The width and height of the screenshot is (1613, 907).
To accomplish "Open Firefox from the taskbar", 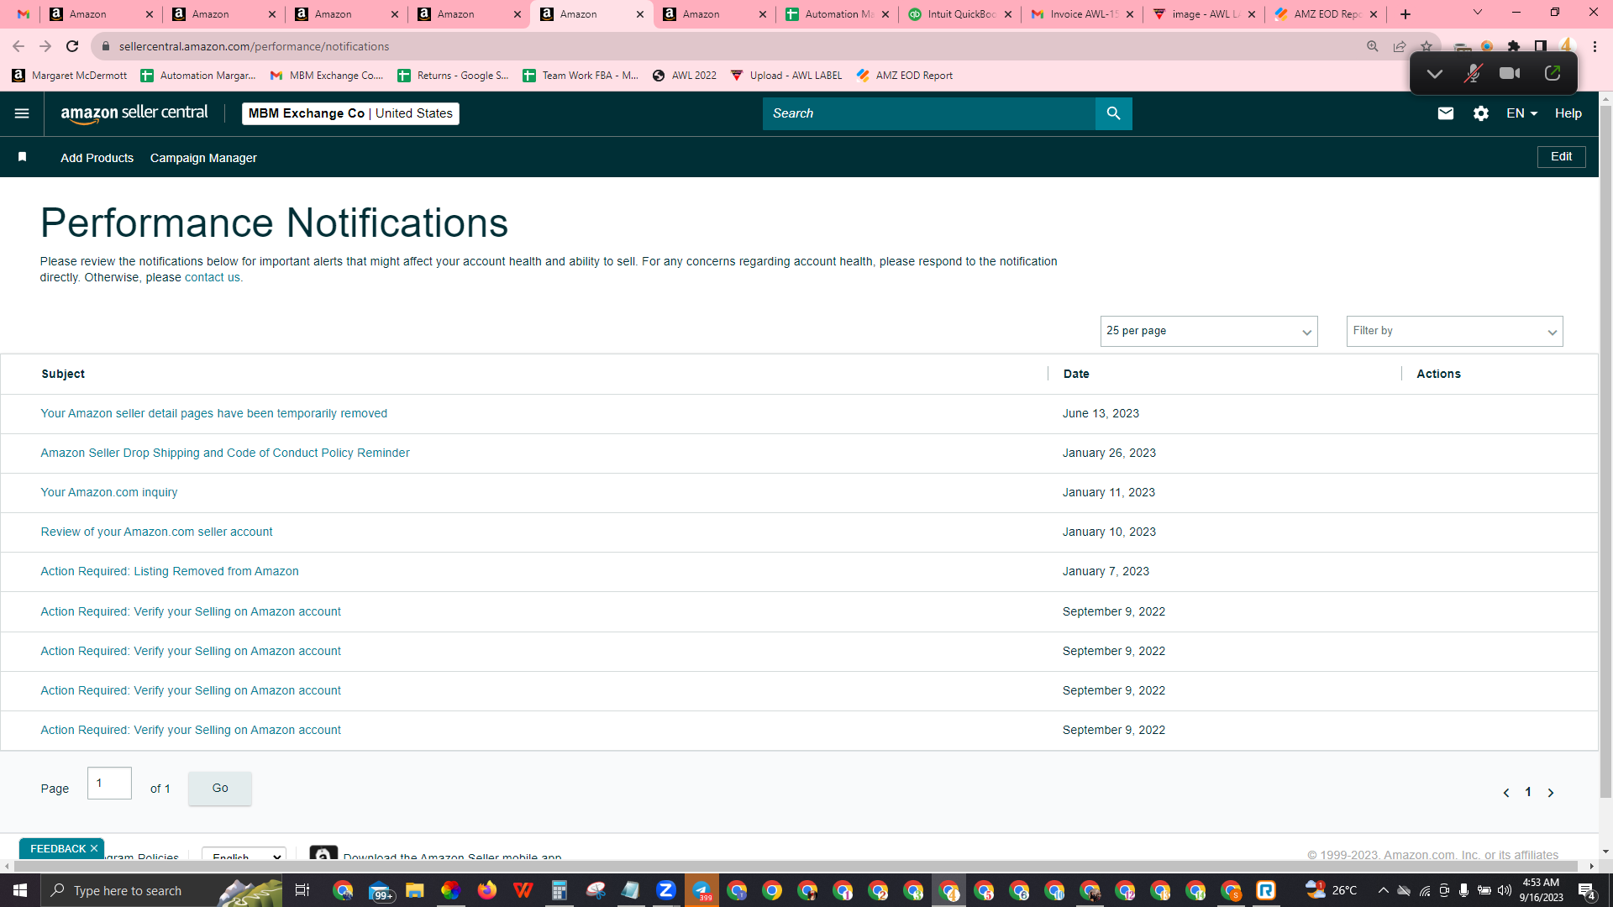I will click(x=487, y=890).
